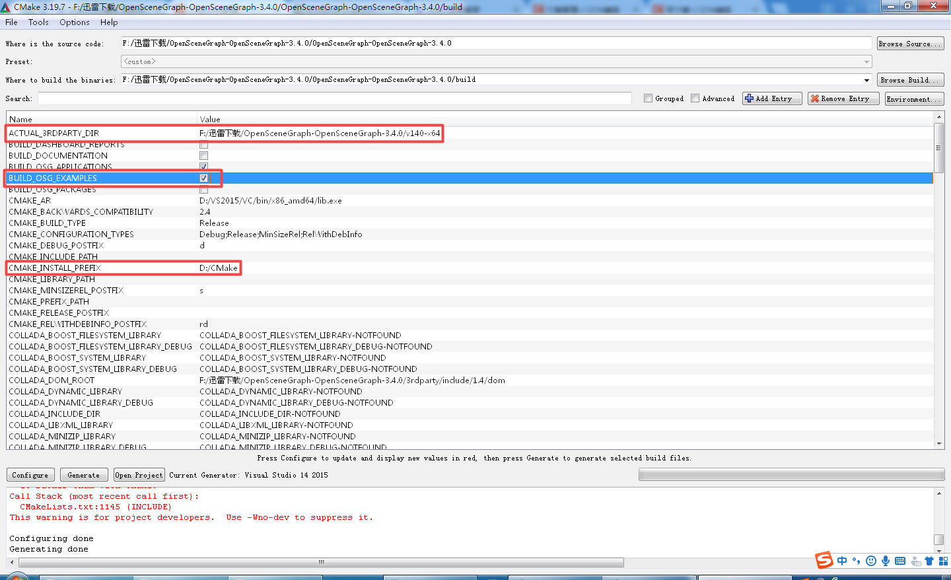Screen dimensions: 951x580
Task: Enable the Grouped checkbox
Action: pyautogui.click(x=648, y=98)
